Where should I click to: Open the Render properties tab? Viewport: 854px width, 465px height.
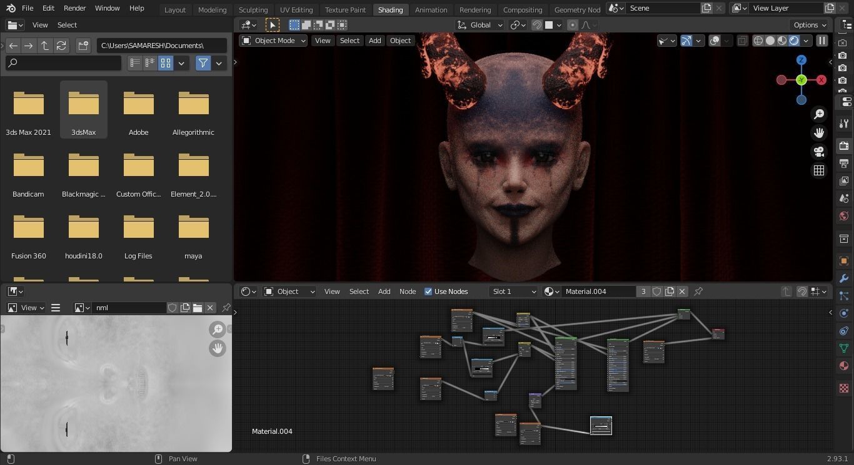[844, 146]
